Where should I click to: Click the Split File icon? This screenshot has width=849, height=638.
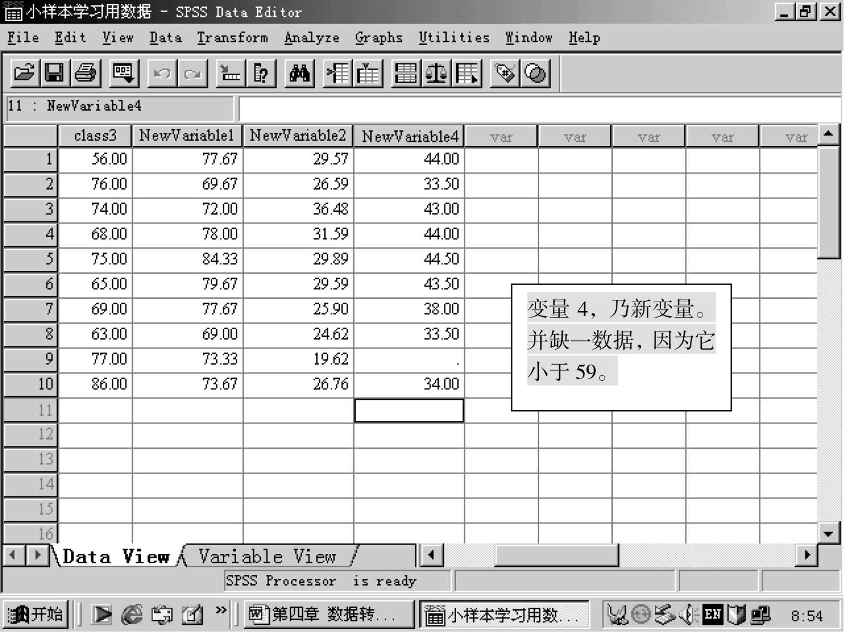406,73
